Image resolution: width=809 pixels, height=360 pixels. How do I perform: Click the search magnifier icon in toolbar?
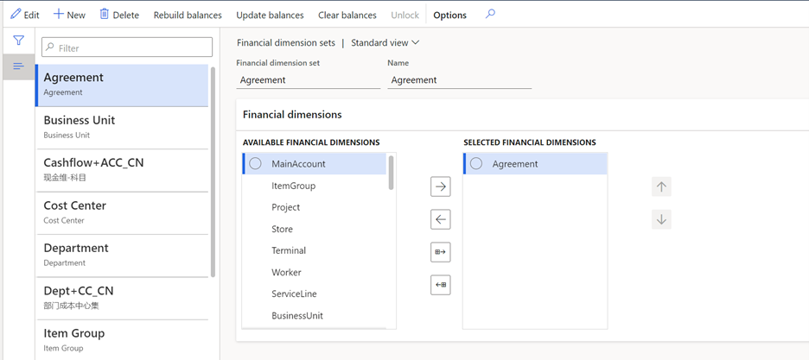point(490,15)
